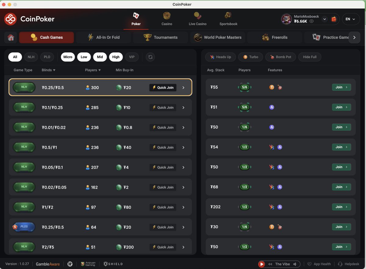This screenshot has height=269, width=366.
Task: Switch to the Casino tab
Action: coord(167,19)
